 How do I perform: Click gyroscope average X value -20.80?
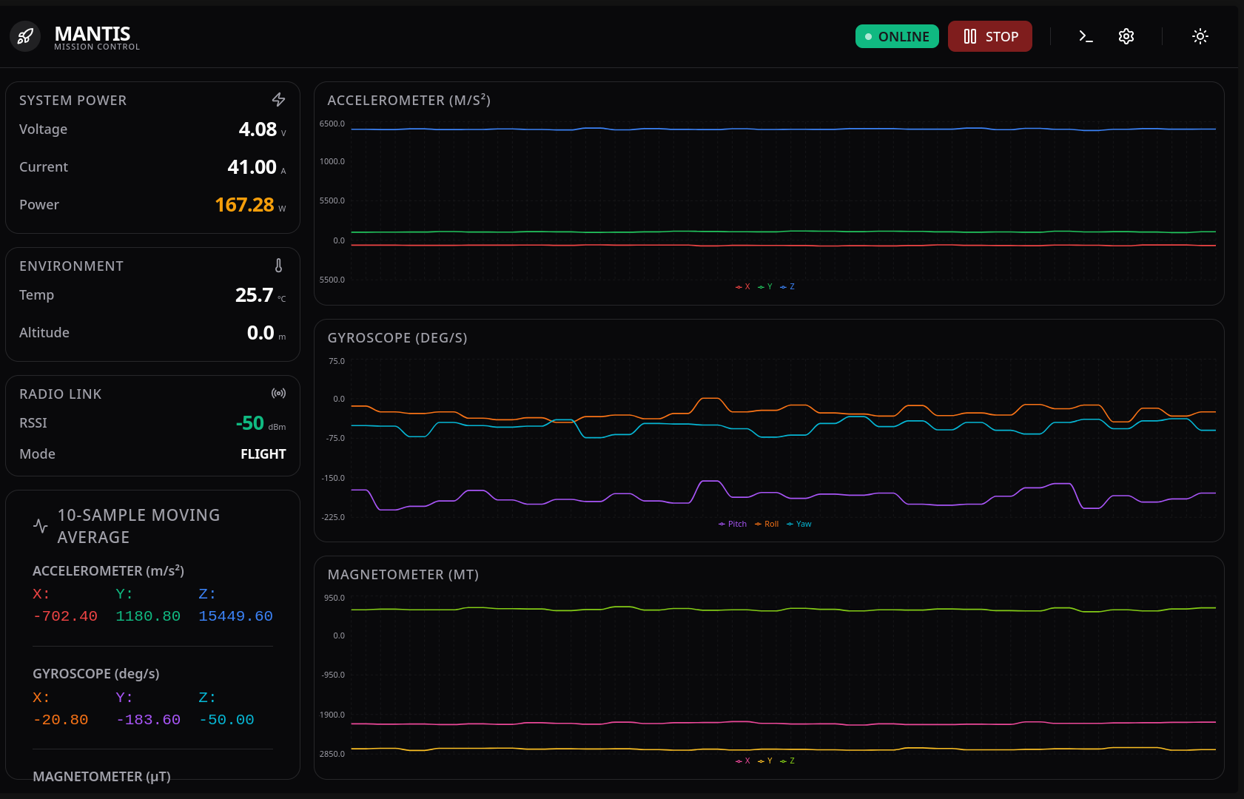point(61,720)
